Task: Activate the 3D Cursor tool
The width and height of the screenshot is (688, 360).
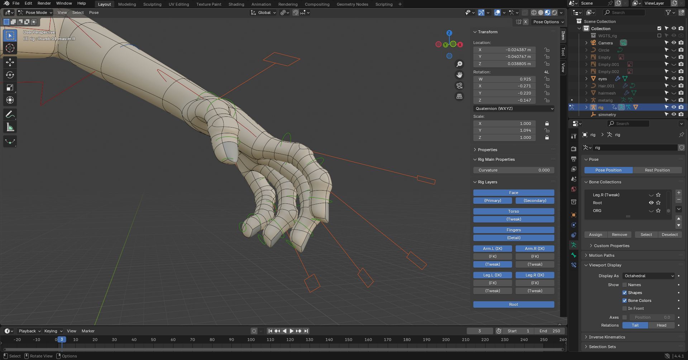Action: pyautogui.click(x=10, y=48)
